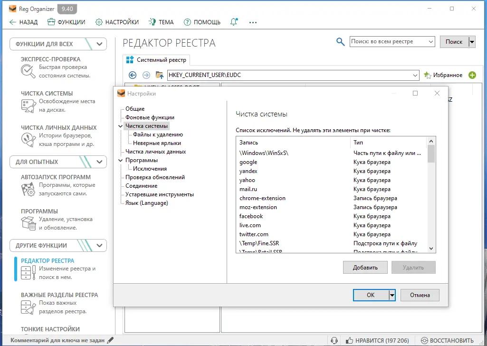
Task: Click the НАЗАД back arrow icon
Action: (x=12, y=21)
